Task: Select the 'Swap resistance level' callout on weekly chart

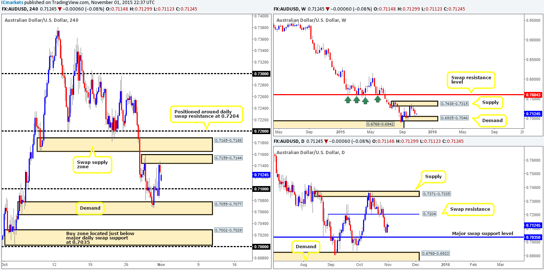Action: pos(471,80)
